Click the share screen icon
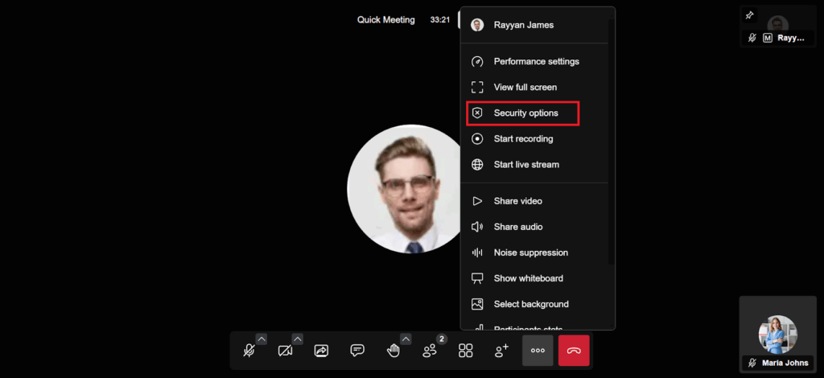This screenshot has height=378, width=824. point(321,351)
